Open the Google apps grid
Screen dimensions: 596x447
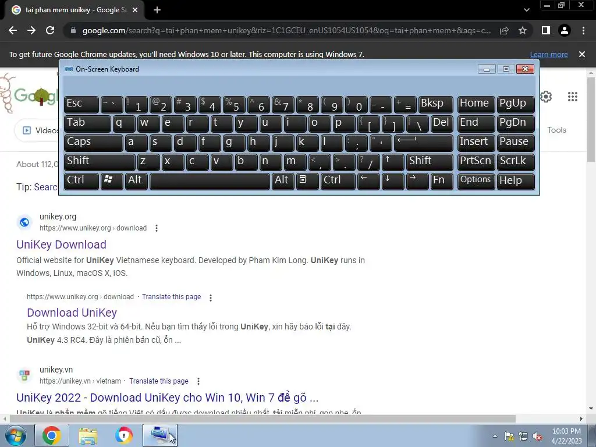[x=573, y=97]
